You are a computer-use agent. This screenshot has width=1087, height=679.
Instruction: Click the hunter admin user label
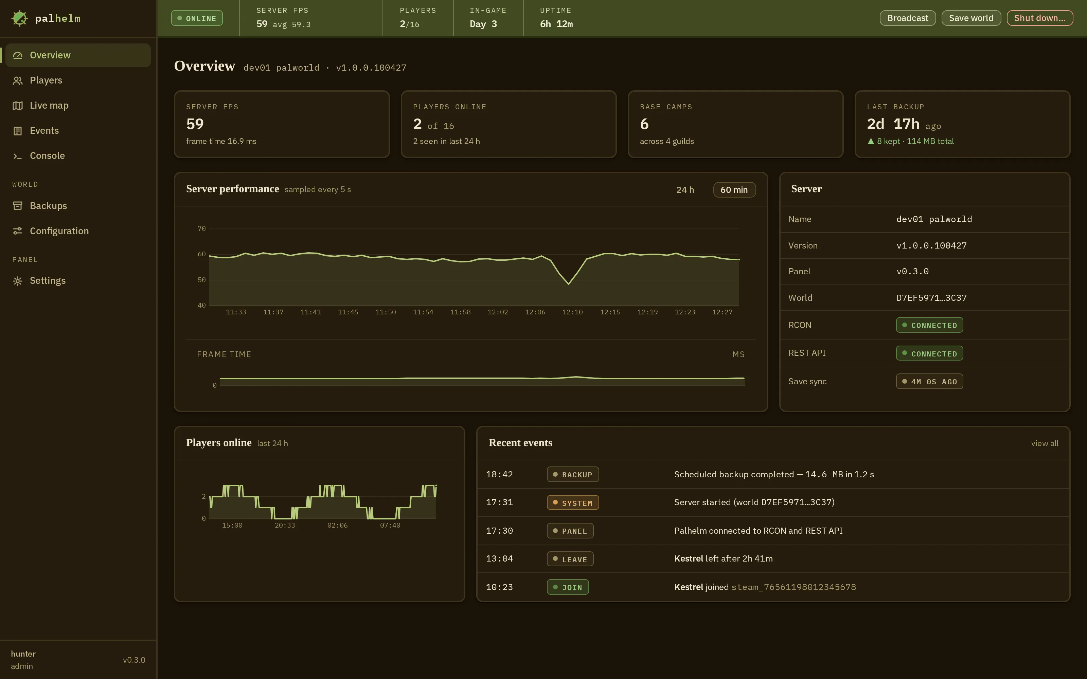pos(23,660)
